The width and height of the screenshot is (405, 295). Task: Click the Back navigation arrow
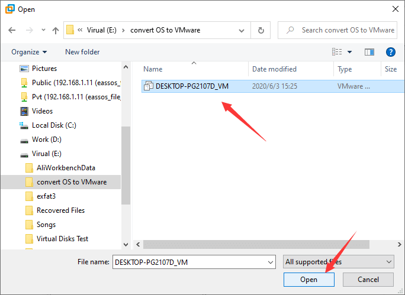click(x=12, y=30)
